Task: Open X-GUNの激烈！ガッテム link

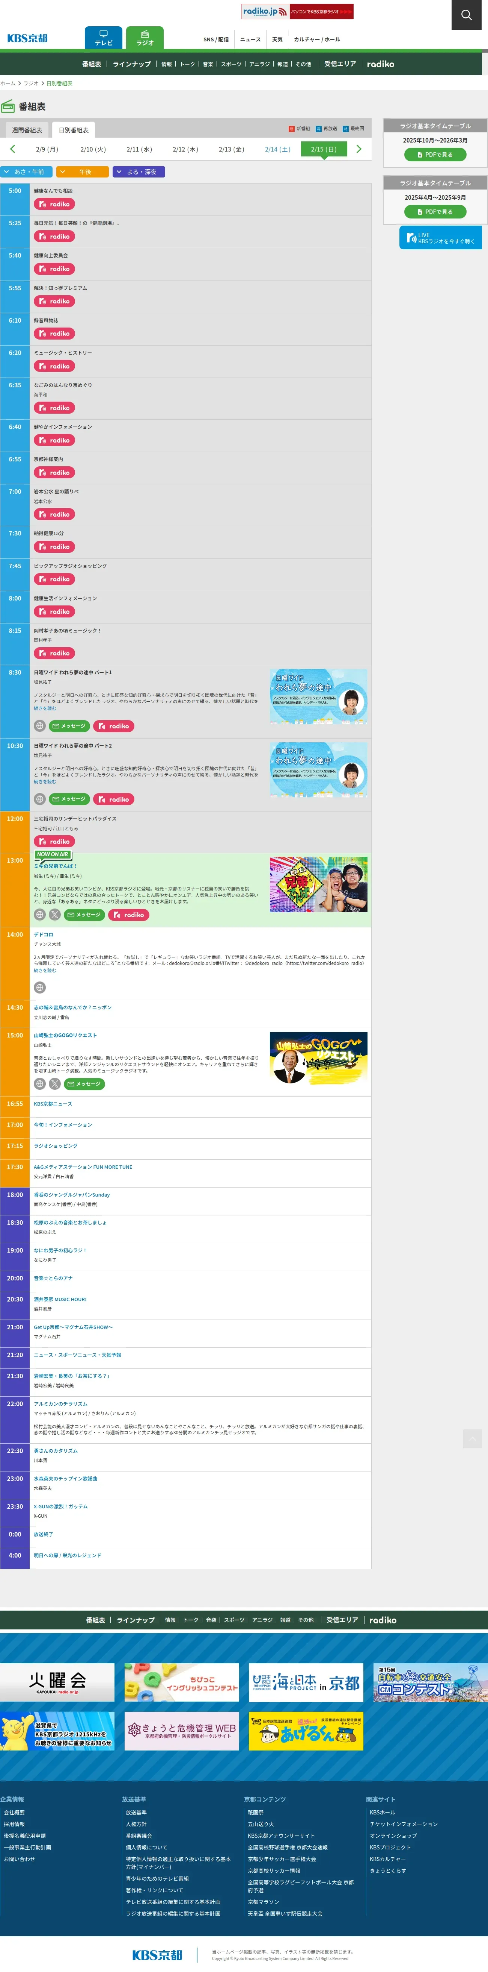Action: [60, 1506]
